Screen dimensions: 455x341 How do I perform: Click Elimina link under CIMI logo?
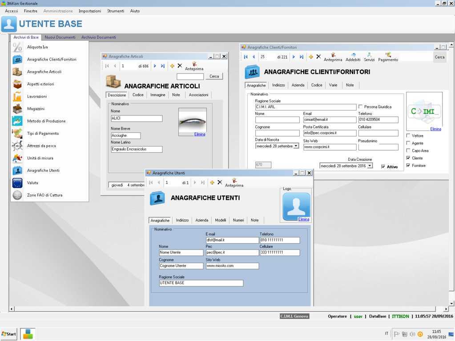[x=435, y=129]
